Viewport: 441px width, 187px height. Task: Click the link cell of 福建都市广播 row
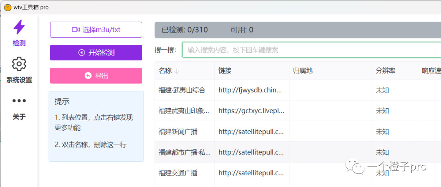click(251, 152)
